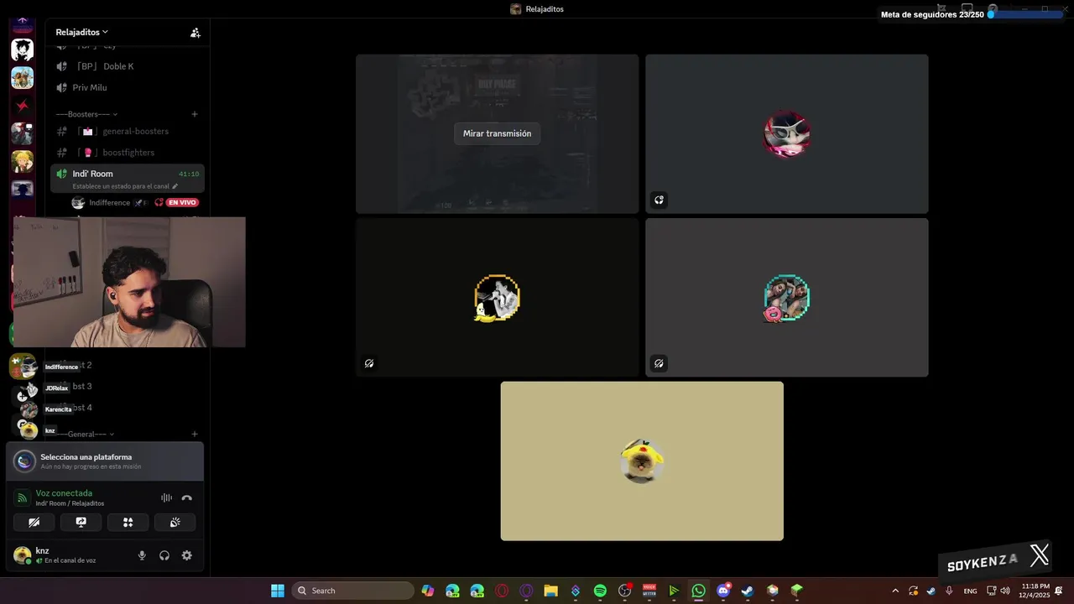Click the muted mic icon on the gold avatar tile
1074x604 pixels.
369,363
